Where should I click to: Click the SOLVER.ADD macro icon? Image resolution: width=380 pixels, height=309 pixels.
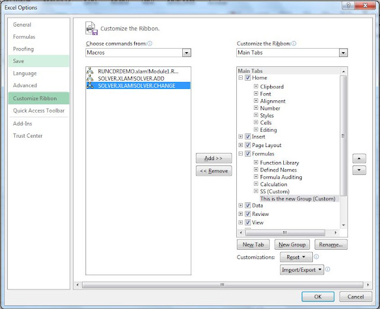(x=90, y=78)
